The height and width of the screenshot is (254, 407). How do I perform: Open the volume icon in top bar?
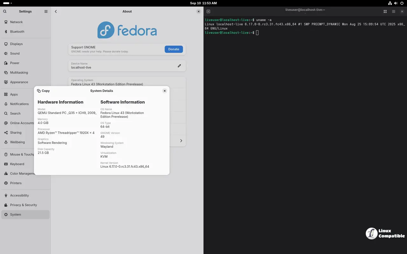pyautogui.click(x=396, y=3)
